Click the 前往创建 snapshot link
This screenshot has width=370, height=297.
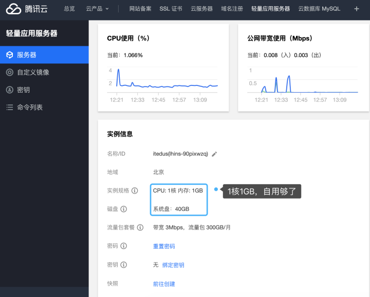[164, 284]
